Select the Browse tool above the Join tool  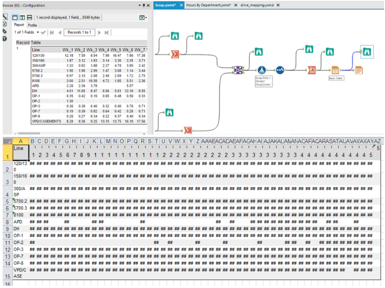click(258, 52)
